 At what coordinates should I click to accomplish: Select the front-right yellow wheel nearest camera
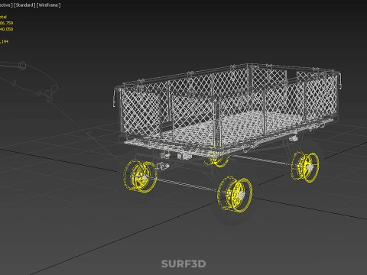235,194
